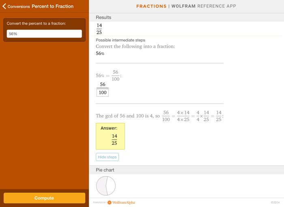
Task: Click the pie chart graphic
Action: pyautogui.click(x=106, y=186)
